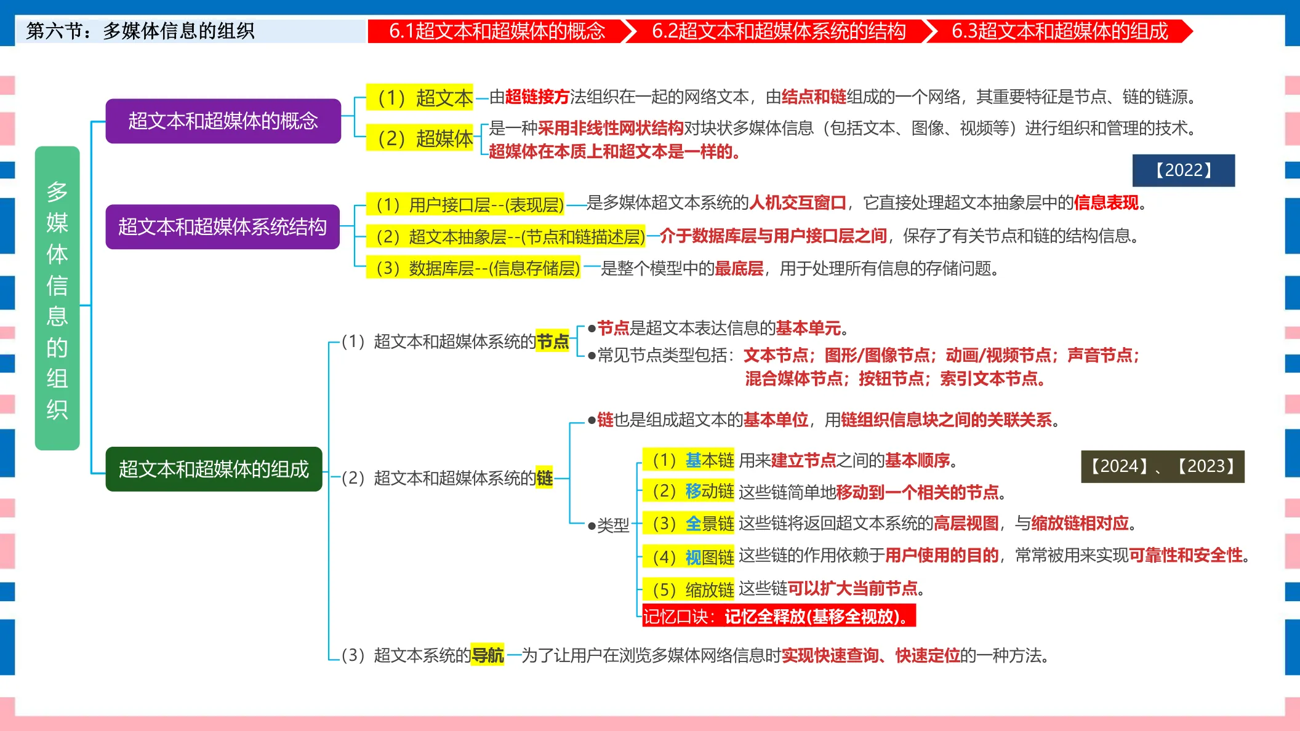
Task: Click the yellow label (2) 超媒体
Action: pyautogui.click(x=420, y=138)
